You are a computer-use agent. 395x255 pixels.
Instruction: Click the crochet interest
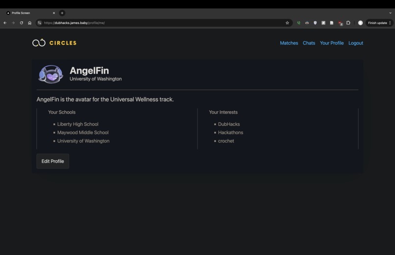click(226, 141)
